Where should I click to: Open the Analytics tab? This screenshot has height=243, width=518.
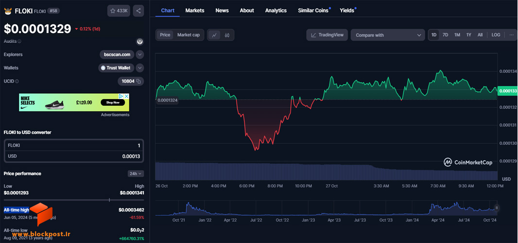276,11
